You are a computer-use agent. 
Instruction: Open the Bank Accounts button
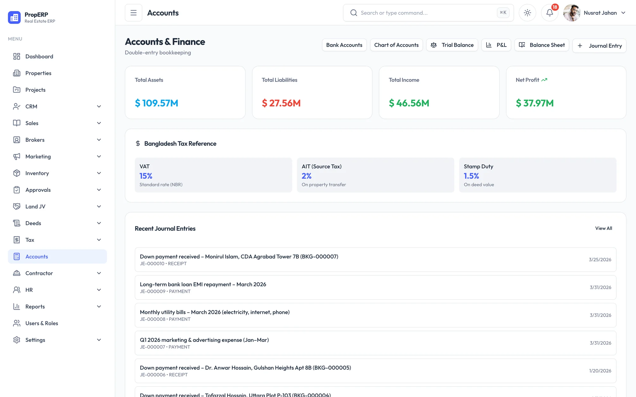[344, 45]
